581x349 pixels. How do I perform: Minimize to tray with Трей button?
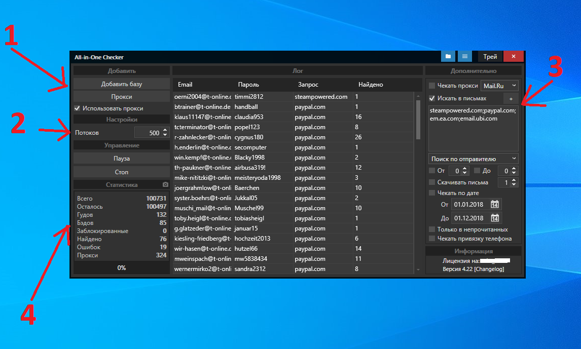490,56
